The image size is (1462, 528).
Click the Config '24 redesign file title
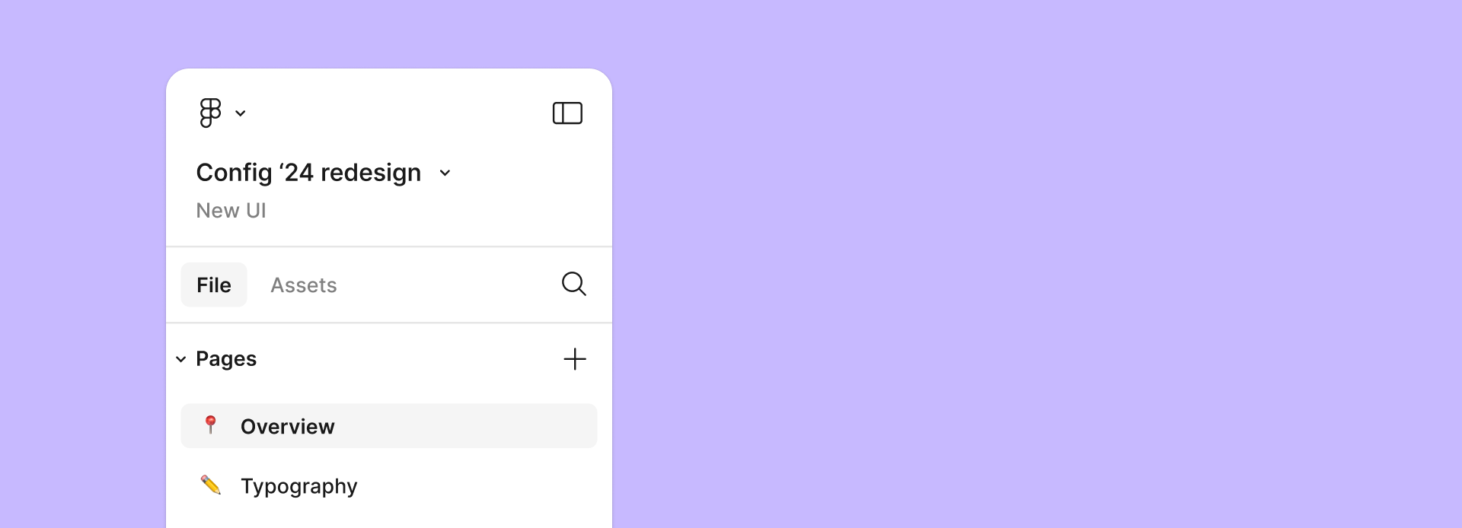(x=308, y=173)
